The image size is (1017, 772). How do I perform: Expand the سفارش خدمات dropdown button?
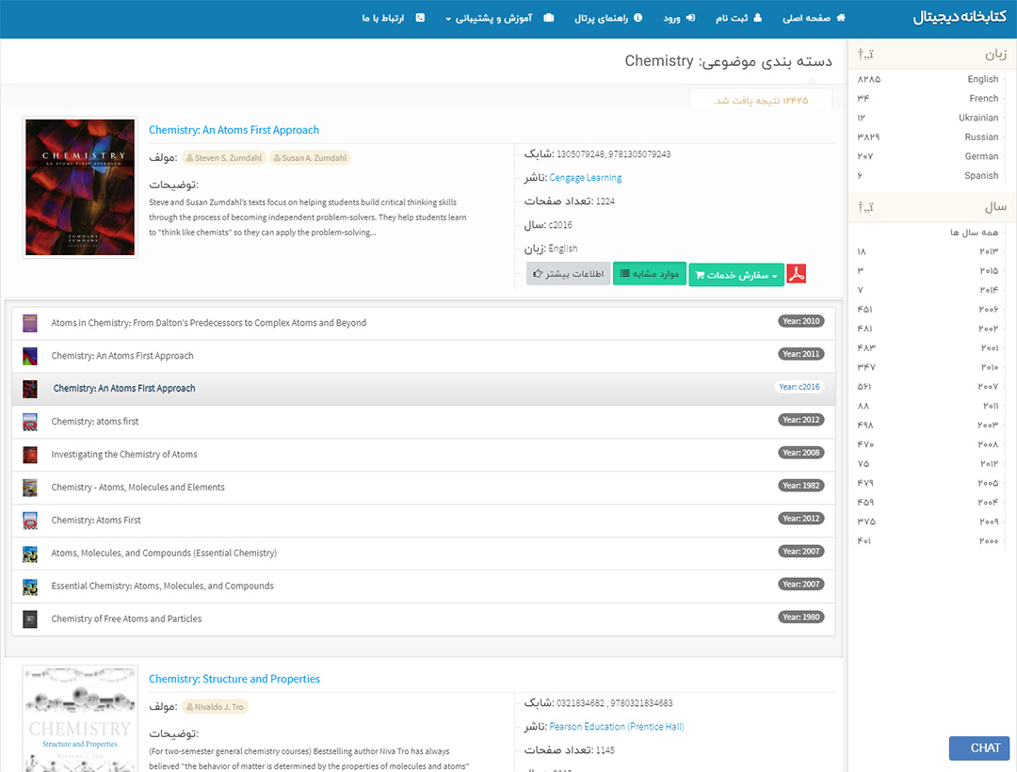point(735,274)
